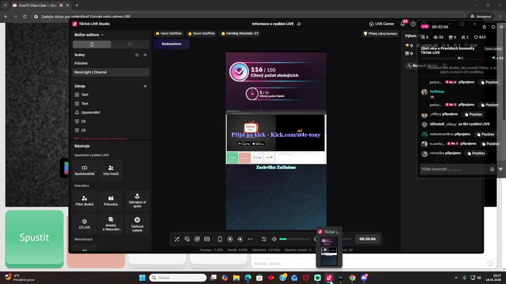Open the Windows Start menu
Viewport: 506px width, 284px height.
pyautogui.click(x=142, y=278)
